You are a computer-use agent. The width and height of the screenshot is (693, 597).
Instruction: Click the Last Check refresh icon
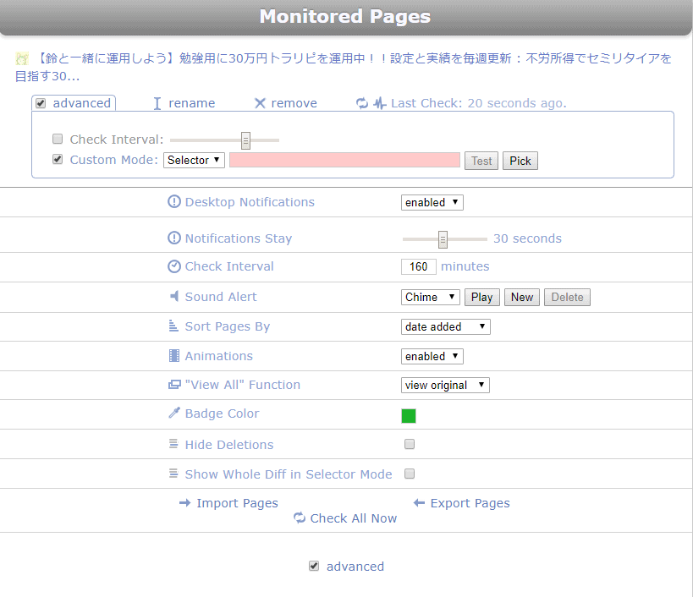[x=362, y=103]
